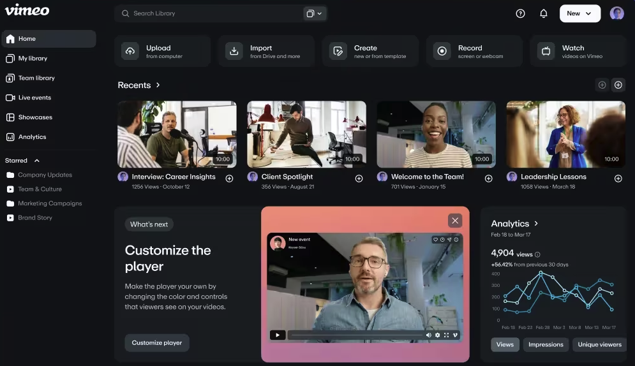This screenshot has width=635, height=366.
Task: Open Live events in the sidebar
Action: pos(34,98)
